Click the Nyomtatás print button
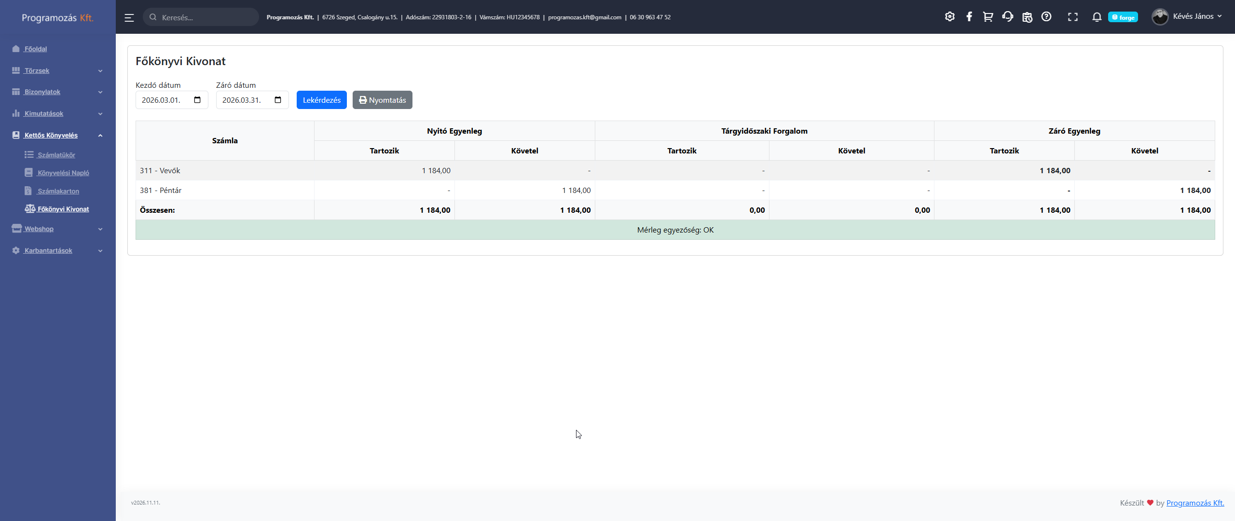Viewport: 1235px width, 521px height. click(382, 100)
